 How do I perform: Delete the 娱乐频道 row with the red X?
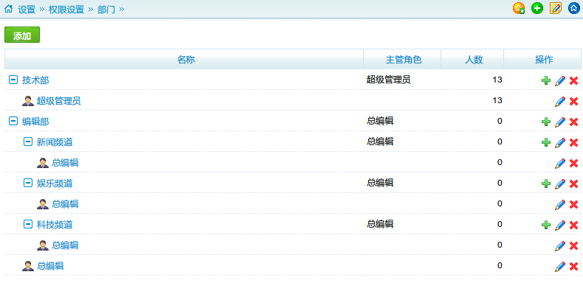[x=573, y=184]
